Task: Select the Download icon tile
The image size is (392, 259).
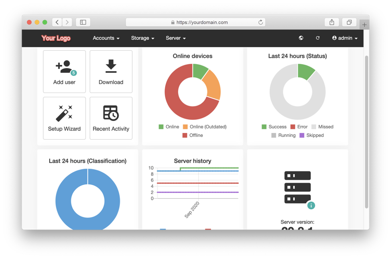Action: (111, 67)
